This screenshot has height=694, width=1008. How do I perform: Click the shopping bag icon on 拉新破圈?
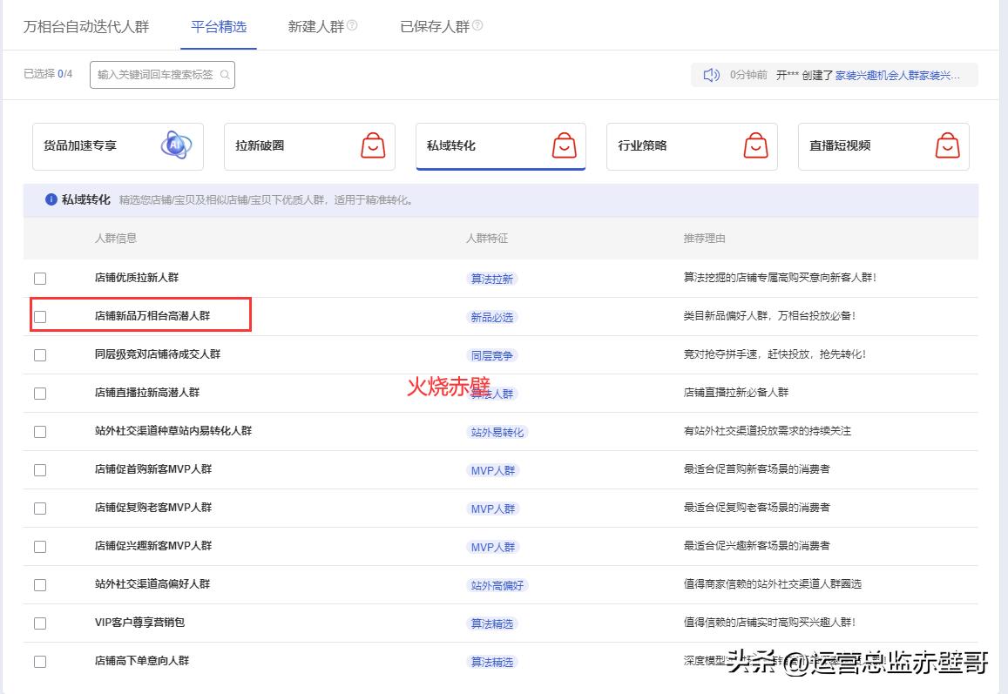(x=373, y=146)
